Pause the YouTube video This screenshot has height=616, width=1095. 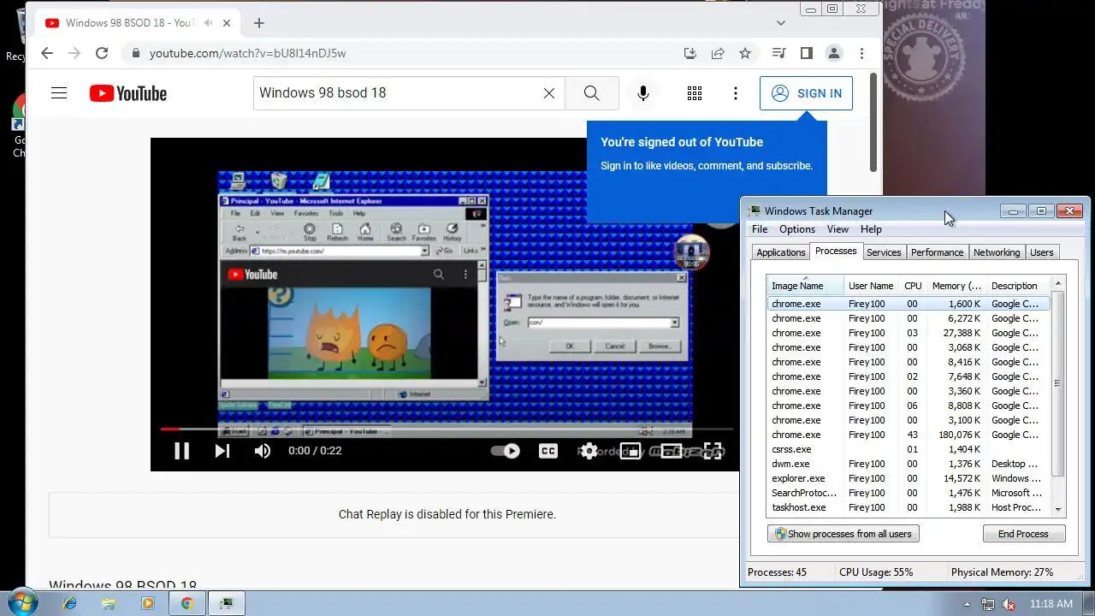(x=181, y=451)
